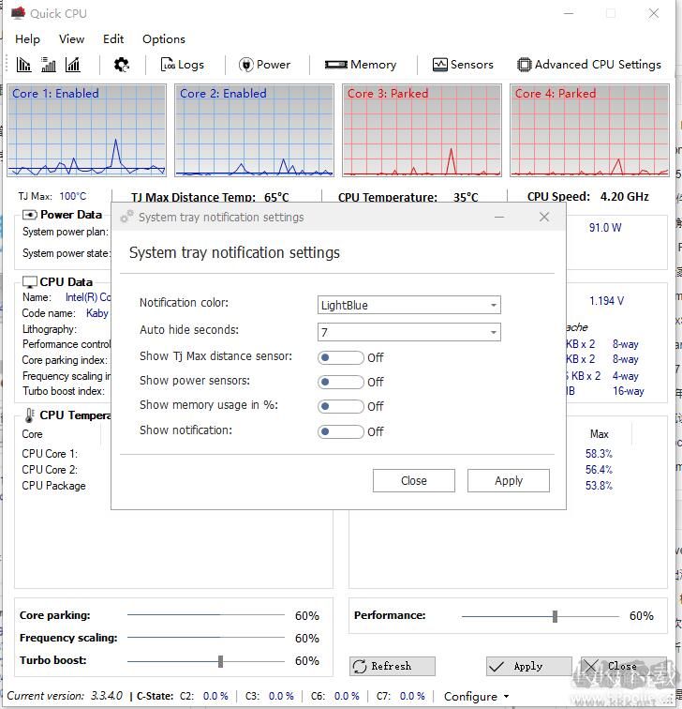Open the View menu

71,39
